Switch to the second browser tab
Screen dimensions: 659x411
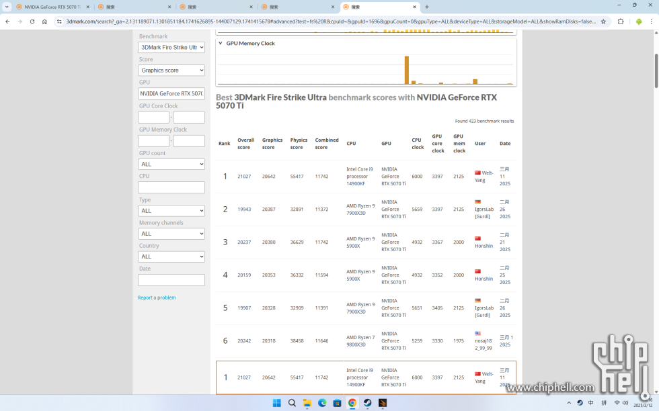(x=134, y=7)
